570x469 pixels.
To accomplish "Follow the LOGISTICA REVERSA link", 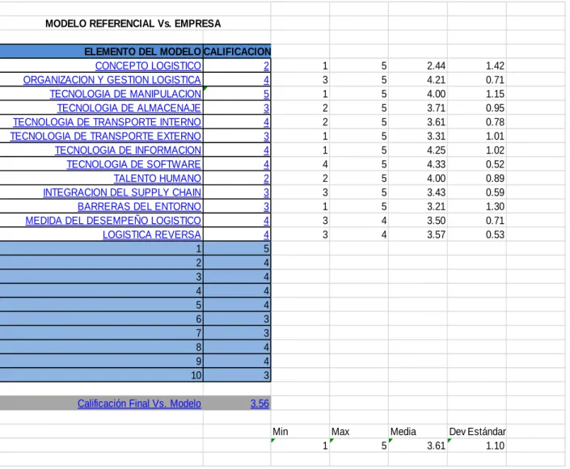I will (152, 234).
